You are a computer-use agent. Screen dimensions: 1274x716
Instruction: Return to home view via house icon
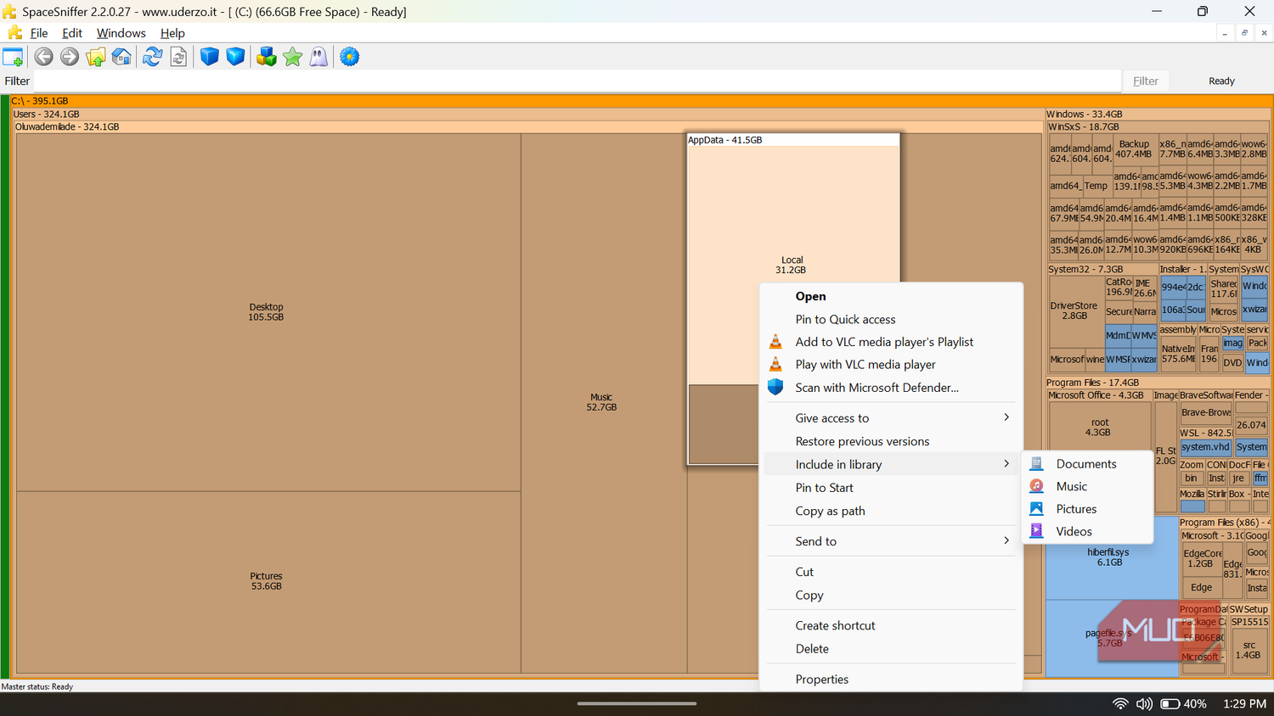(121, 57)
